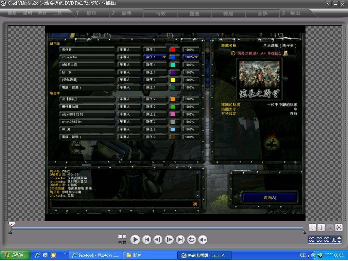Open Corel VideoStudio help (?)
The width and height of the screenshot is (348, 261).
coord(328,4)
